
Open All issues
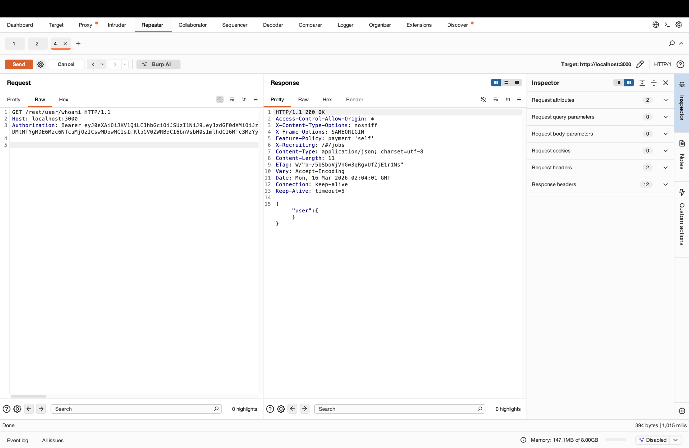tap(53, 440)
